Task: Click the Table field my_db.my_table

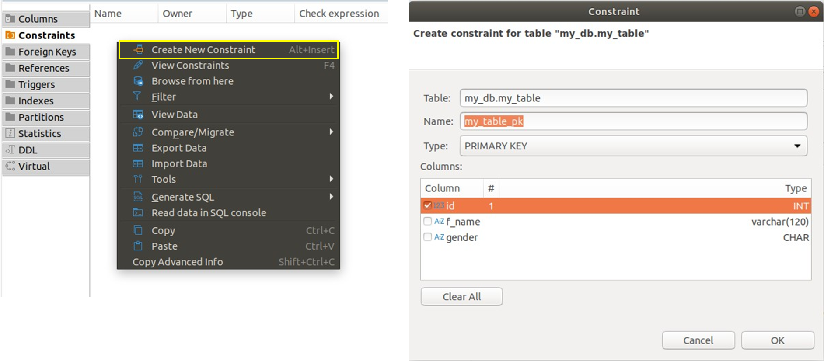Action: (x=633, y=98)
